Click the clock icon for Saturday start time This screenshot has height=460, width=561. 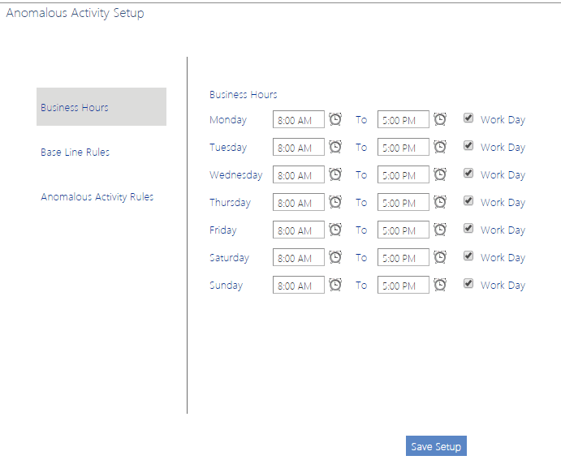coord(335,257)
